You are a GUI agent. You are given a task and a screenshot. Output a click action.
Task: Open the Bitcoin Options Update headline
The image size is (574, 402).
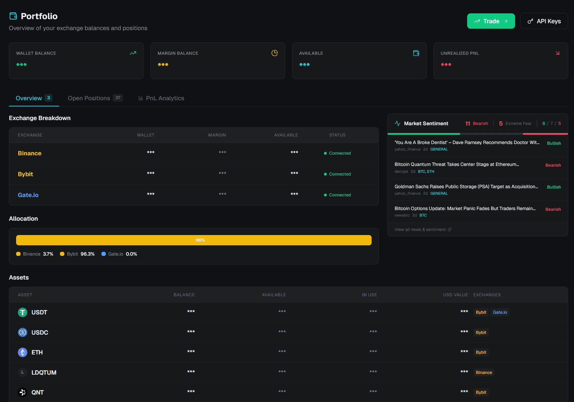465,209
